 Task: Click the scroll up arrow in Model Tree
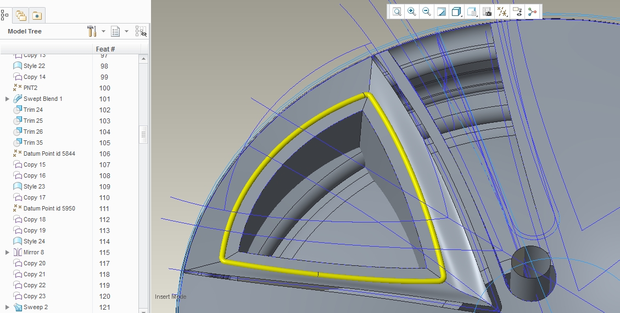pos(143,59)
